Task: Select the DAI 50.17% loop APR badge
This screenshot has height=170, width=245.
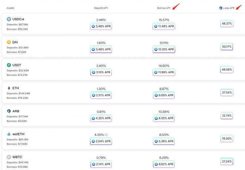Action: coord(227,47)
